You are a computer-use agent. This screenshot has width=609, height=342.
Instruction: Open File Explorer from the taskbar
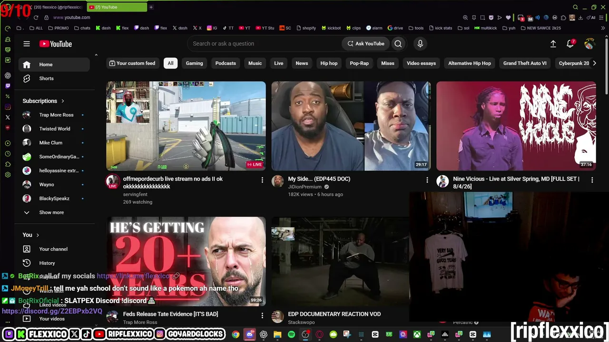[x=277, y=334]
